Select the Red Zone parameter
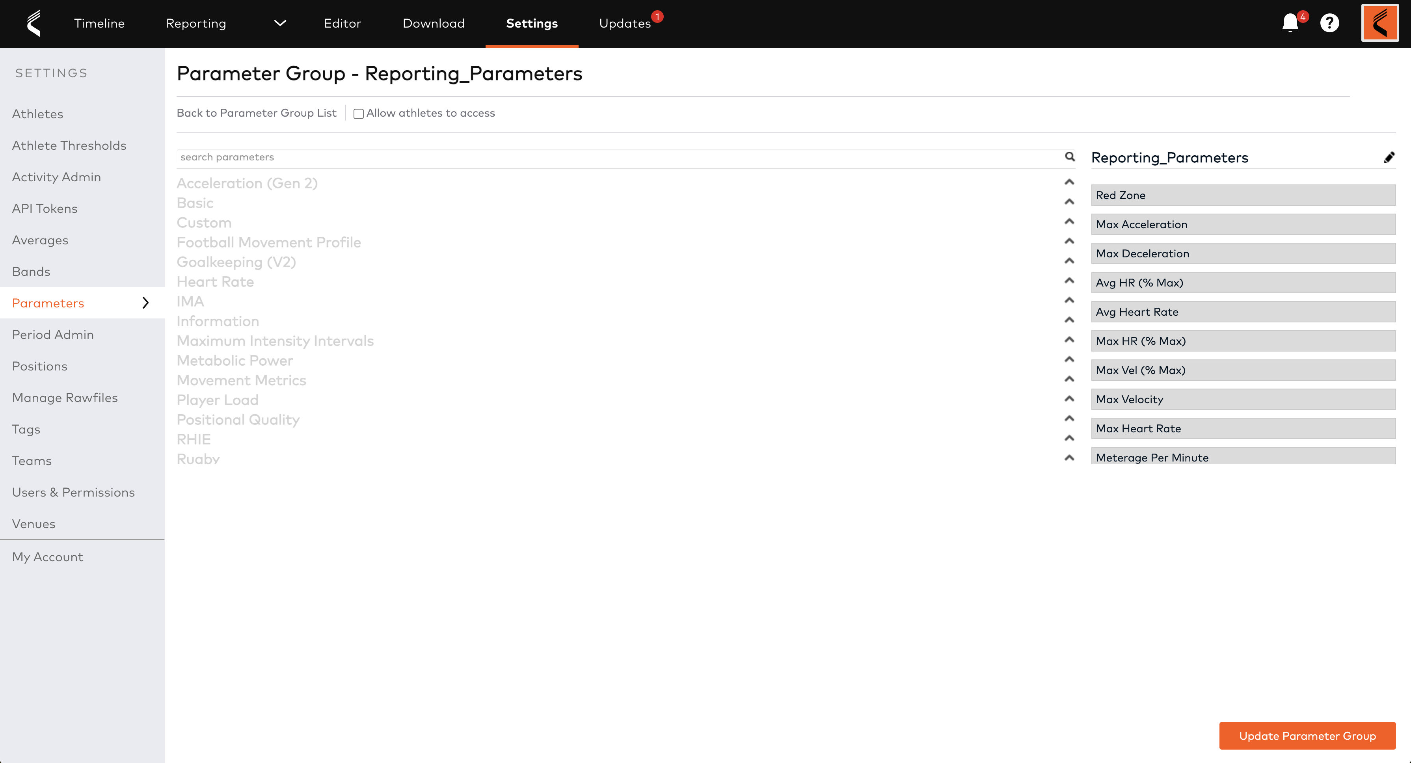1411x763 pixels. [1243, 195]
